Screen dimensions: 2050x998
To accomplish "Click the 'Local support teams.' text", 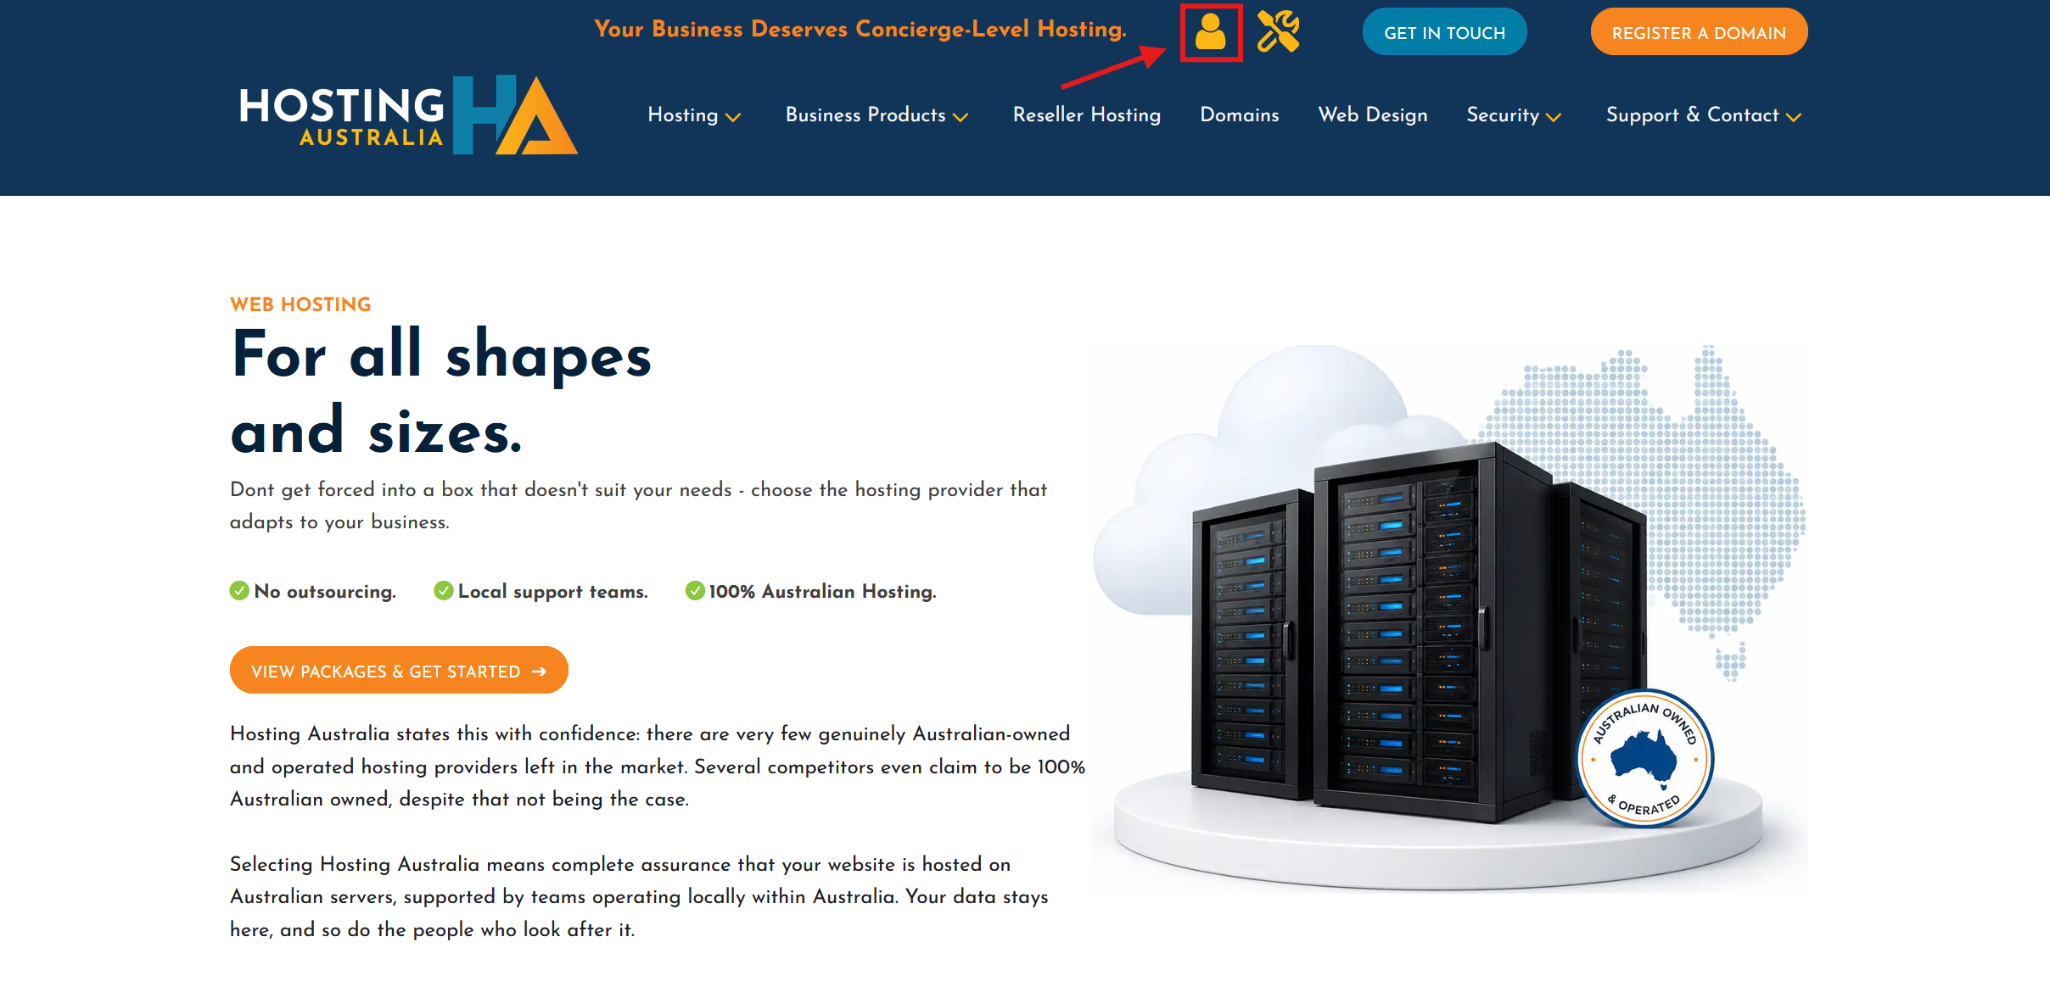I will pyautogui.click(x=553, y=591).
